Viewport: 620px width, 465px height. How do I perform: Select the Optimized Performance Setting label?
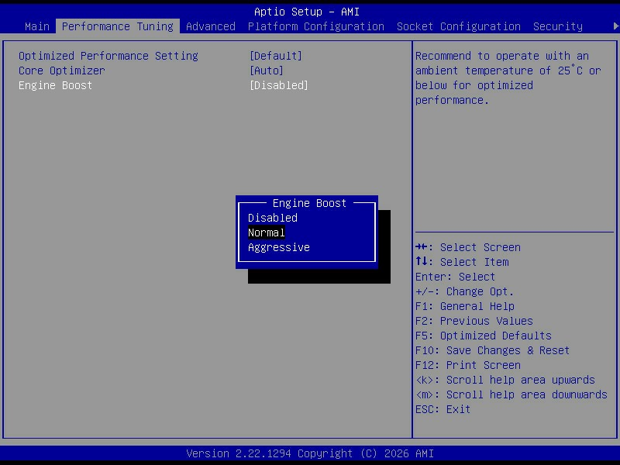108,56
